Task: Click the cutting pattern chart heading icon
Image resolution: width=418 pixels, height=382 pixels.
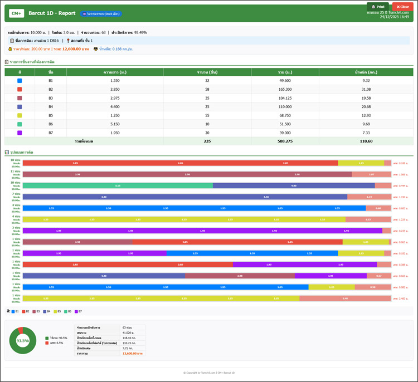Action: click(x=7, y=152)
